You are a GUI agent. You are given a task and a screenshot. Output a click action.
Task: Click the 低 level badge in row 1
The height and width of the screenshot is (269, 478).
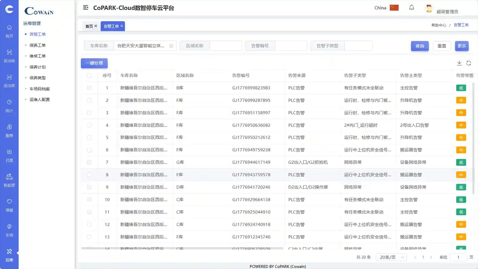point(461,88)
